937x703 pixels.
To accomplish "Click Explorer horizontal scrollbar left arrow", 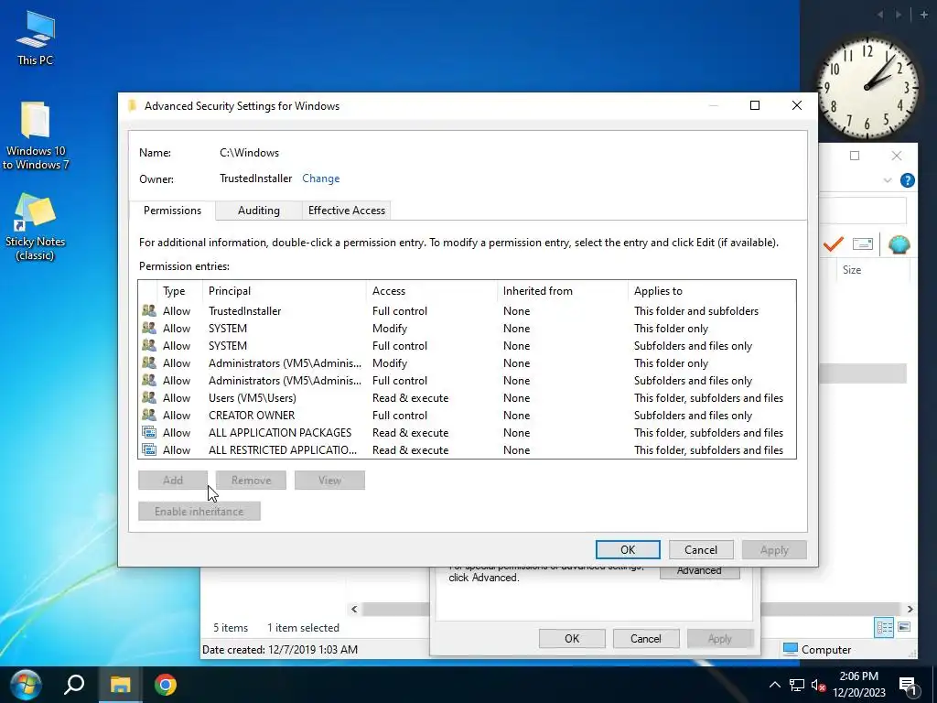I will 354,609.
